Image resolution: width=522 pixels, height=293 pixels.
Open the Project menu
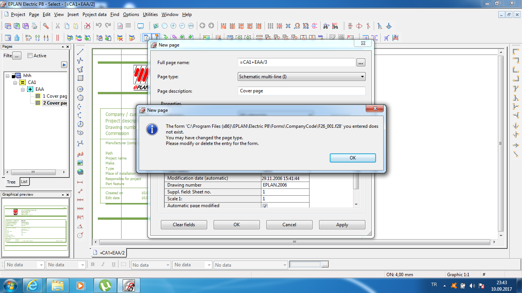[x=18, y=14]
